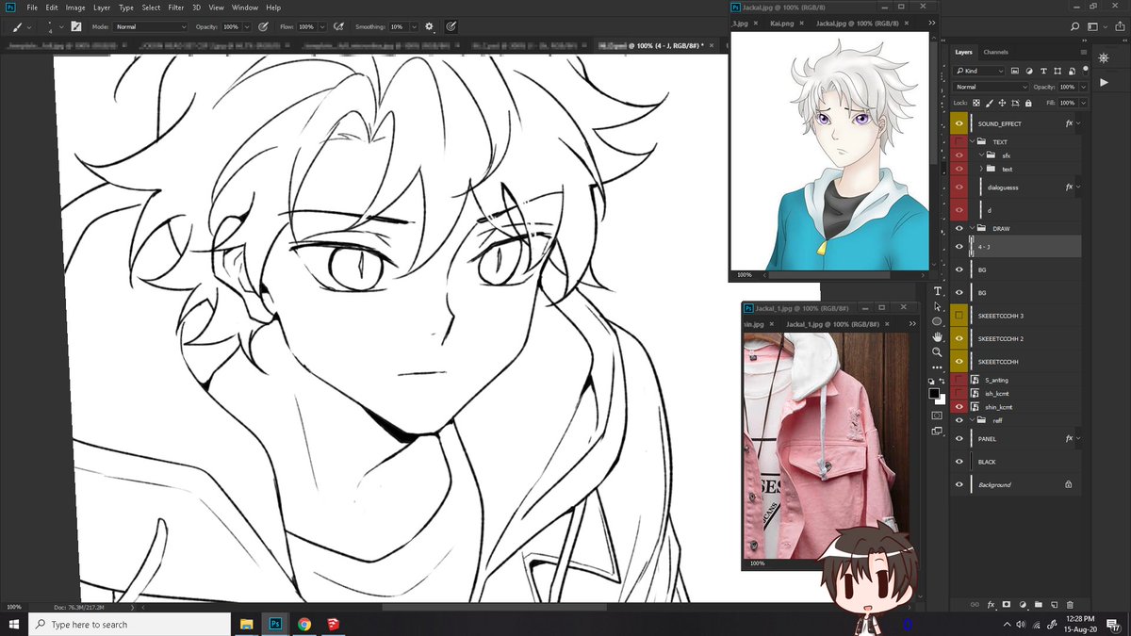The height and width of the screenshot is (636, 1131).
Task: Open the Window menu
Action: [245, 8]
